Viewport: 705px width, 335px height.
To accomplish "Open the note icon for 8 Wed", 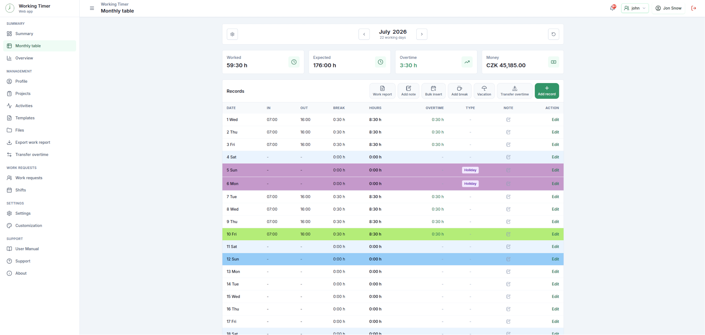I will pos(508,209).
